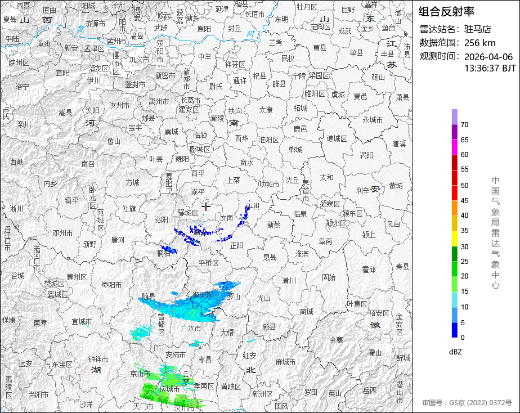
Task: Click the 鹿邑 map label
Action: coord(300,129)
